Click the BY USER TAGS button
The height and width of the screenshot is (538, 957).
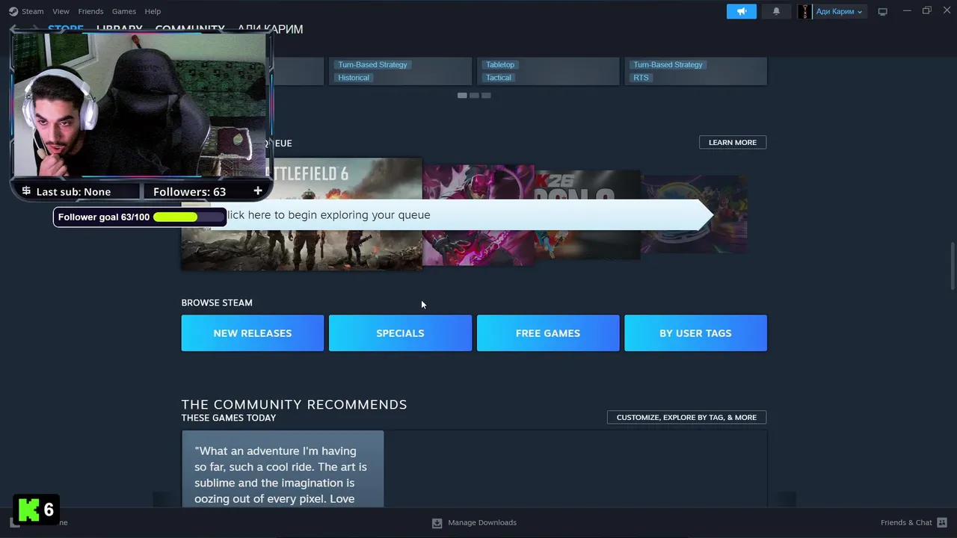[x=695, y=333]
